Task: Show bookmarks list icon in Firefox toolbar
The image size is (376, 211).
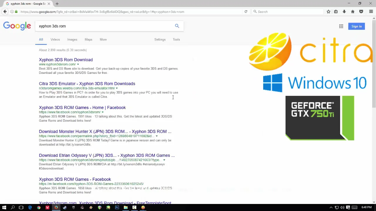Action: click(336, 12)
